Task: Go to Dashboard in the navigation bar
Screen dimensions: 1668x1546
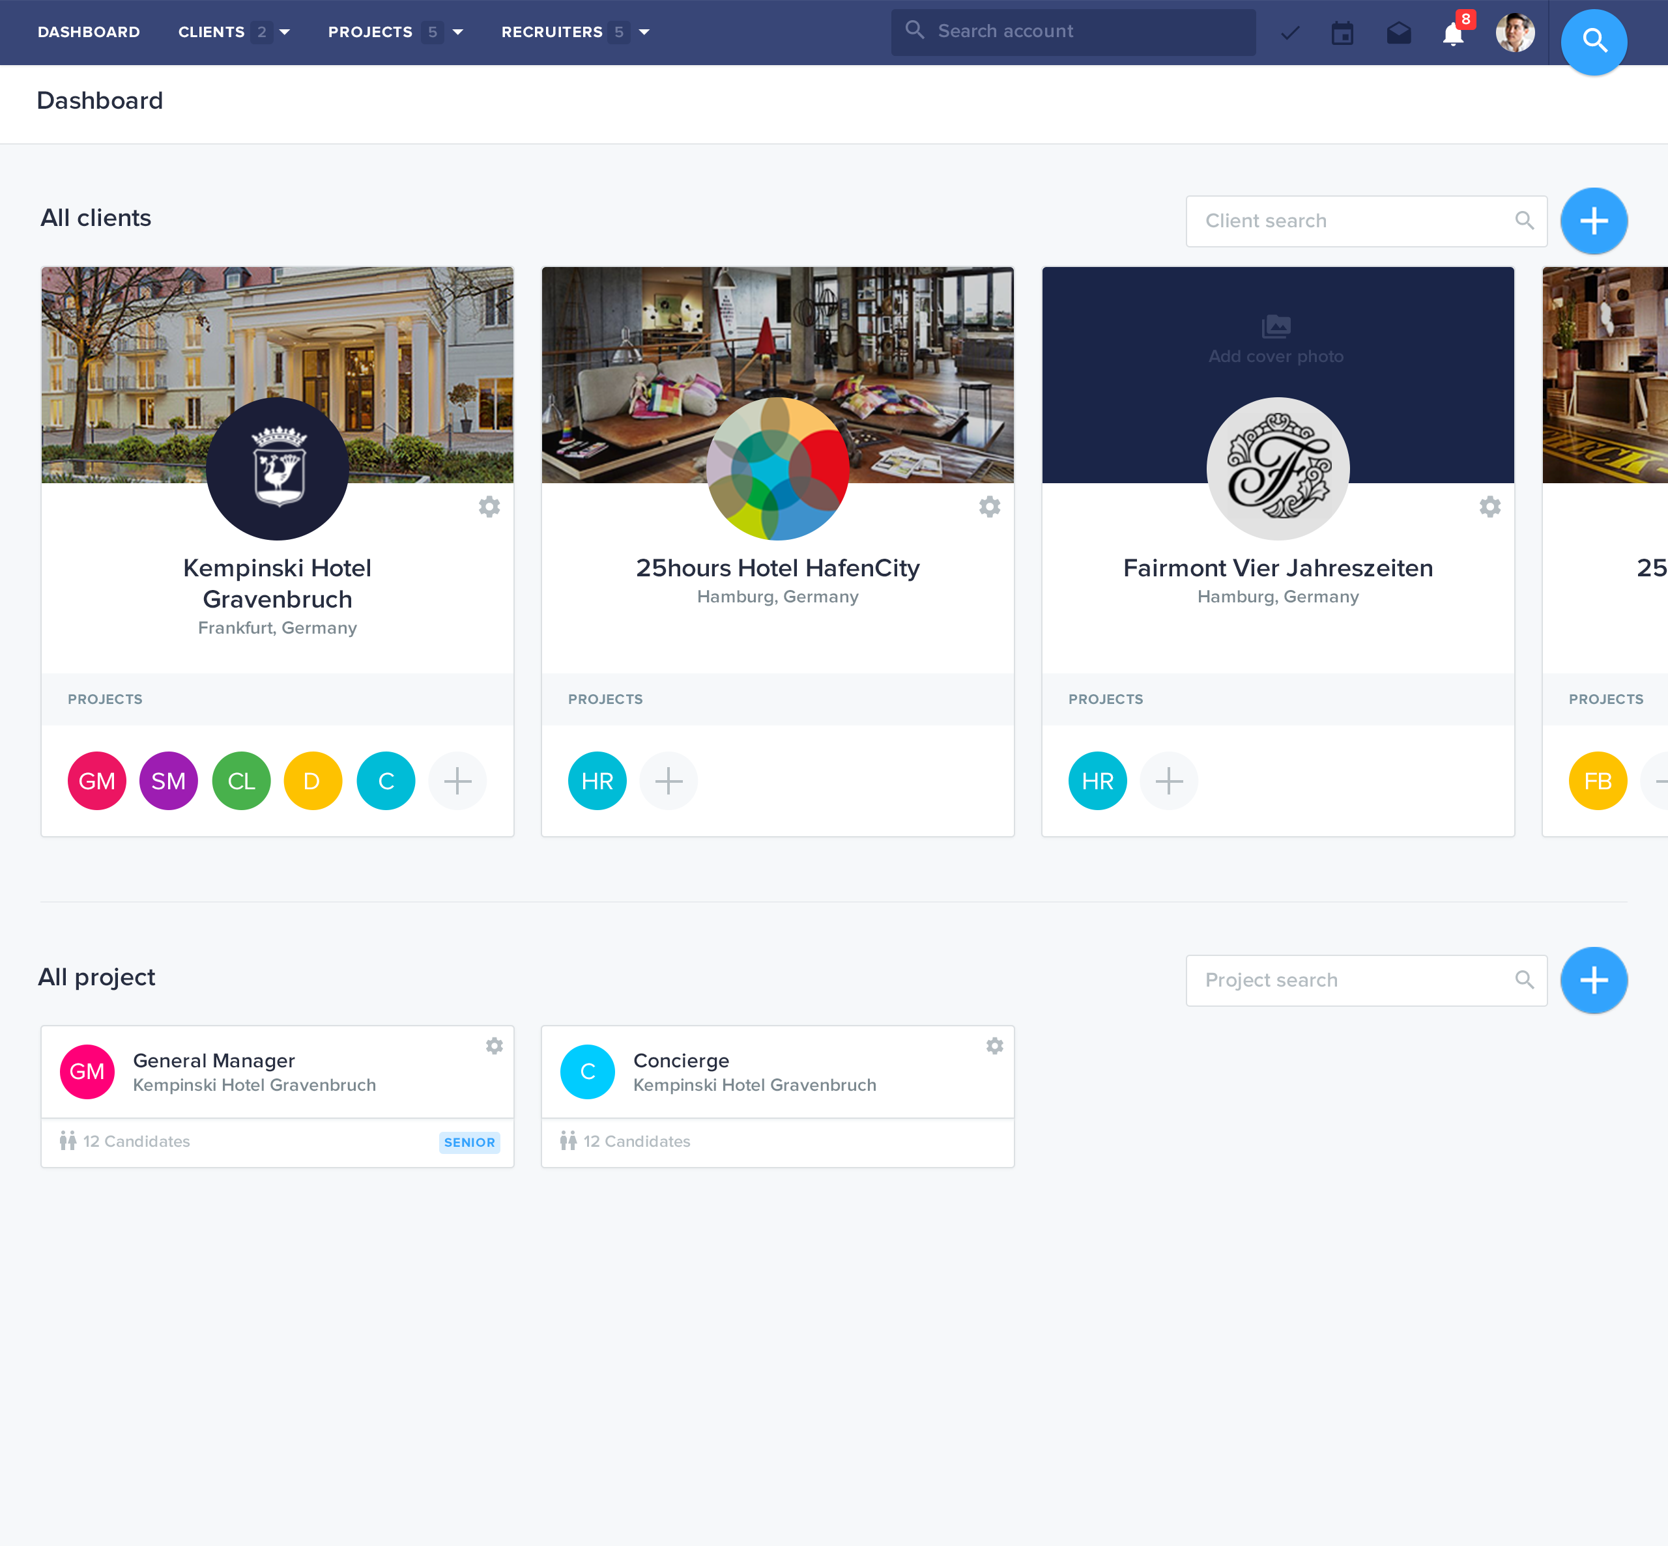Action: [x=89, y=33]
